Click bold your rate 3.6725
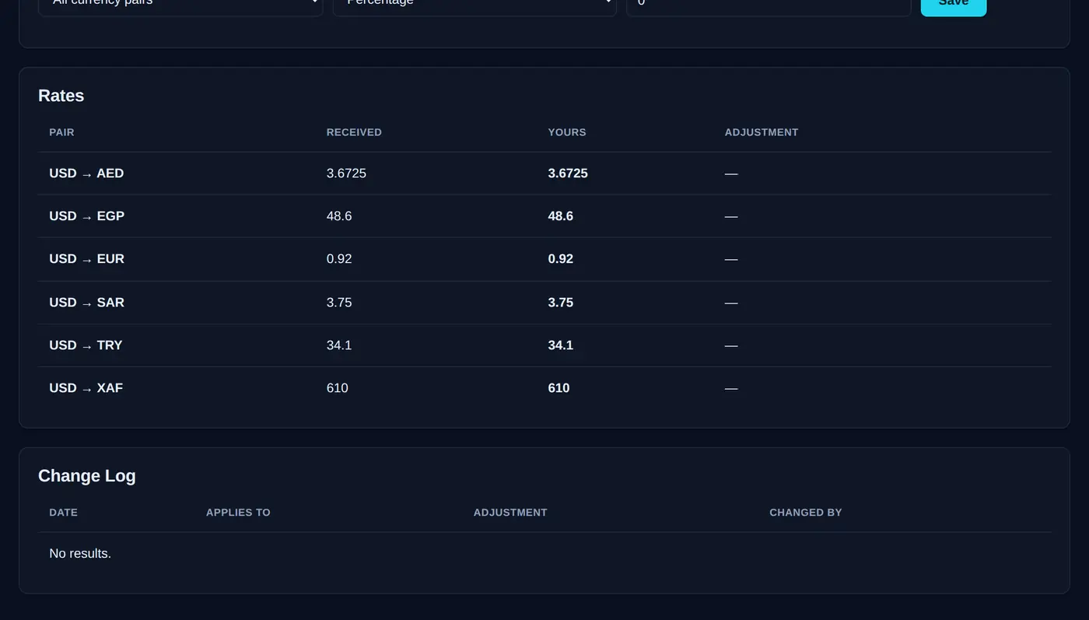 click(x=568, y=173)
